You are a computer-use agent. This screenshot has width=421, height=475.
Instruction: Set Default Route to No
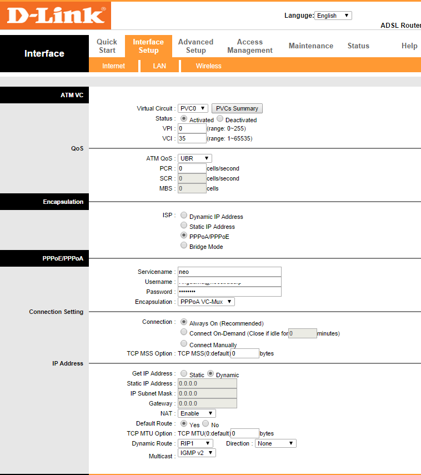point(206,423)
